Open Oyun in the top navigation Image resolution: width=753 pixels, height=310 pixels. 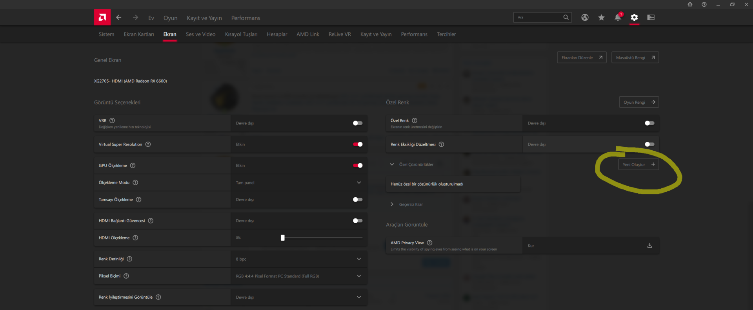170,18
